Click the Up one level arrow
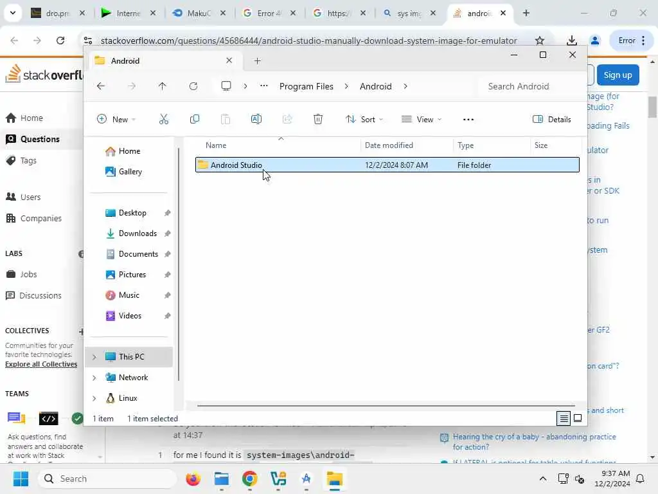 tap(163, 86)
